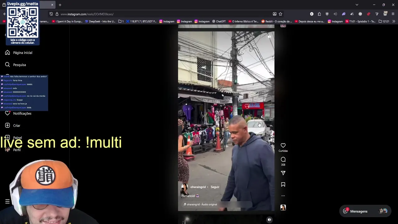
Task: Open Notificações in the sidebar
Action: pyautogui.click(x=22, y=114)
